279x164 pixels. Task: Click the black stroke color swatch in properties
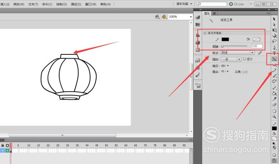point(225,39)
